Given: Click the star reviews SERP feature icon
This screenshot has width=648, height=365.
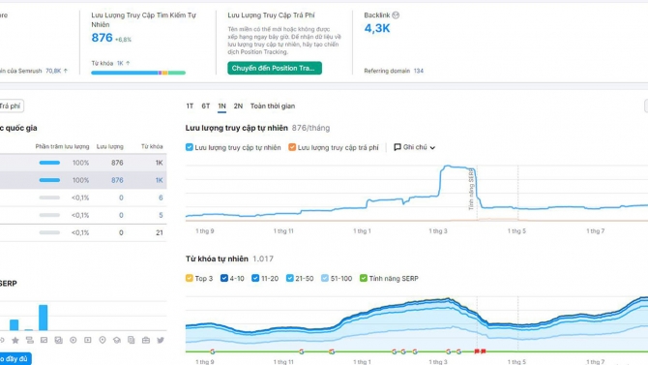Looking at the screenshot, I should [x=15, y=340].
